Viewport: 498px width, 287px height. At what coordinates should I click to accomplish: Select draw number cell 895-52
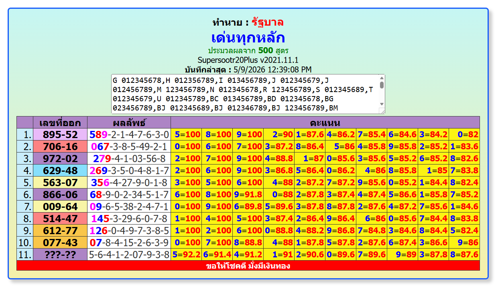point(60,134)
